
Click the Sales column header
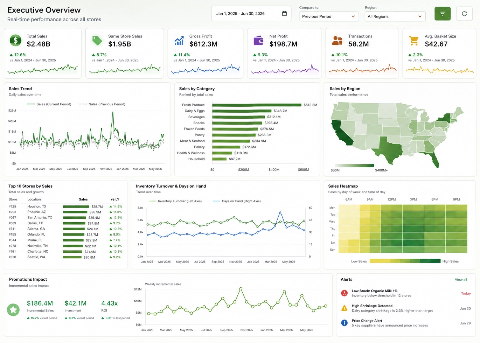[x=83, y=199]
